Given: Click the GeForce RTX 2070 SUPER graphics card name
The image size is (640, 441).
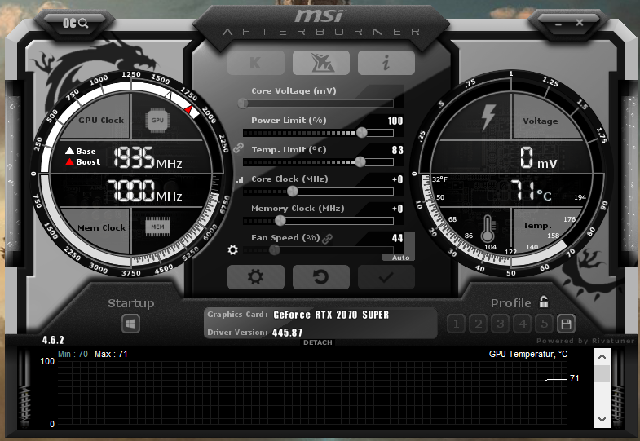Looking at the screenshot, I should point(331,315).
